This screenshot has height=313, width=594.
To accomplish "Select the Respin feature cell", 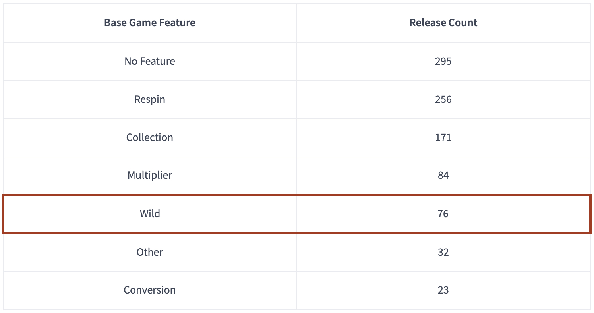I will tap(150, 99).
